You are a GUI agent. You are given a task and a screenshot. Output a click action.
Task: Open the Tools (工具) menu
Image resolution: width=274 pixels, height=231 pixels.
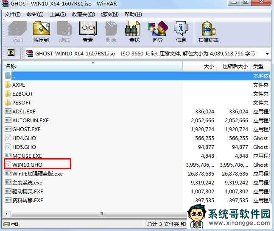[x=58, y=14]
